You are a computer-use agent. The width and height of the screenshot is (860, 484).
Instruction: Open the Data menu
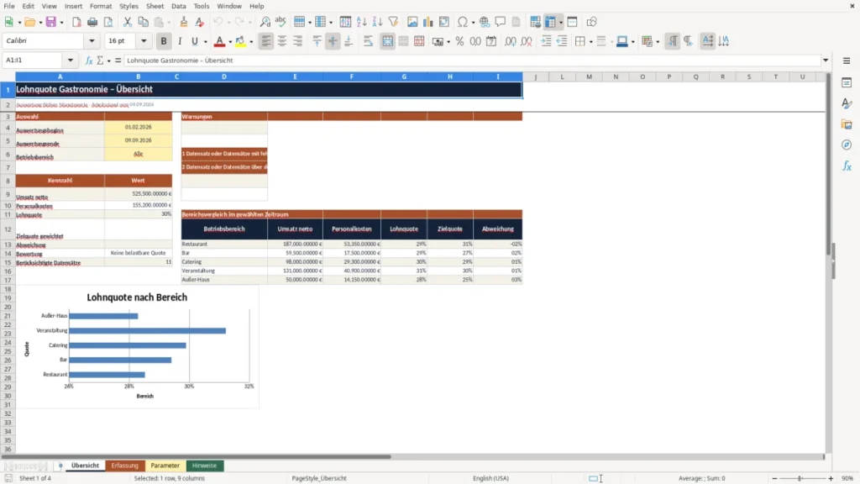178,6
